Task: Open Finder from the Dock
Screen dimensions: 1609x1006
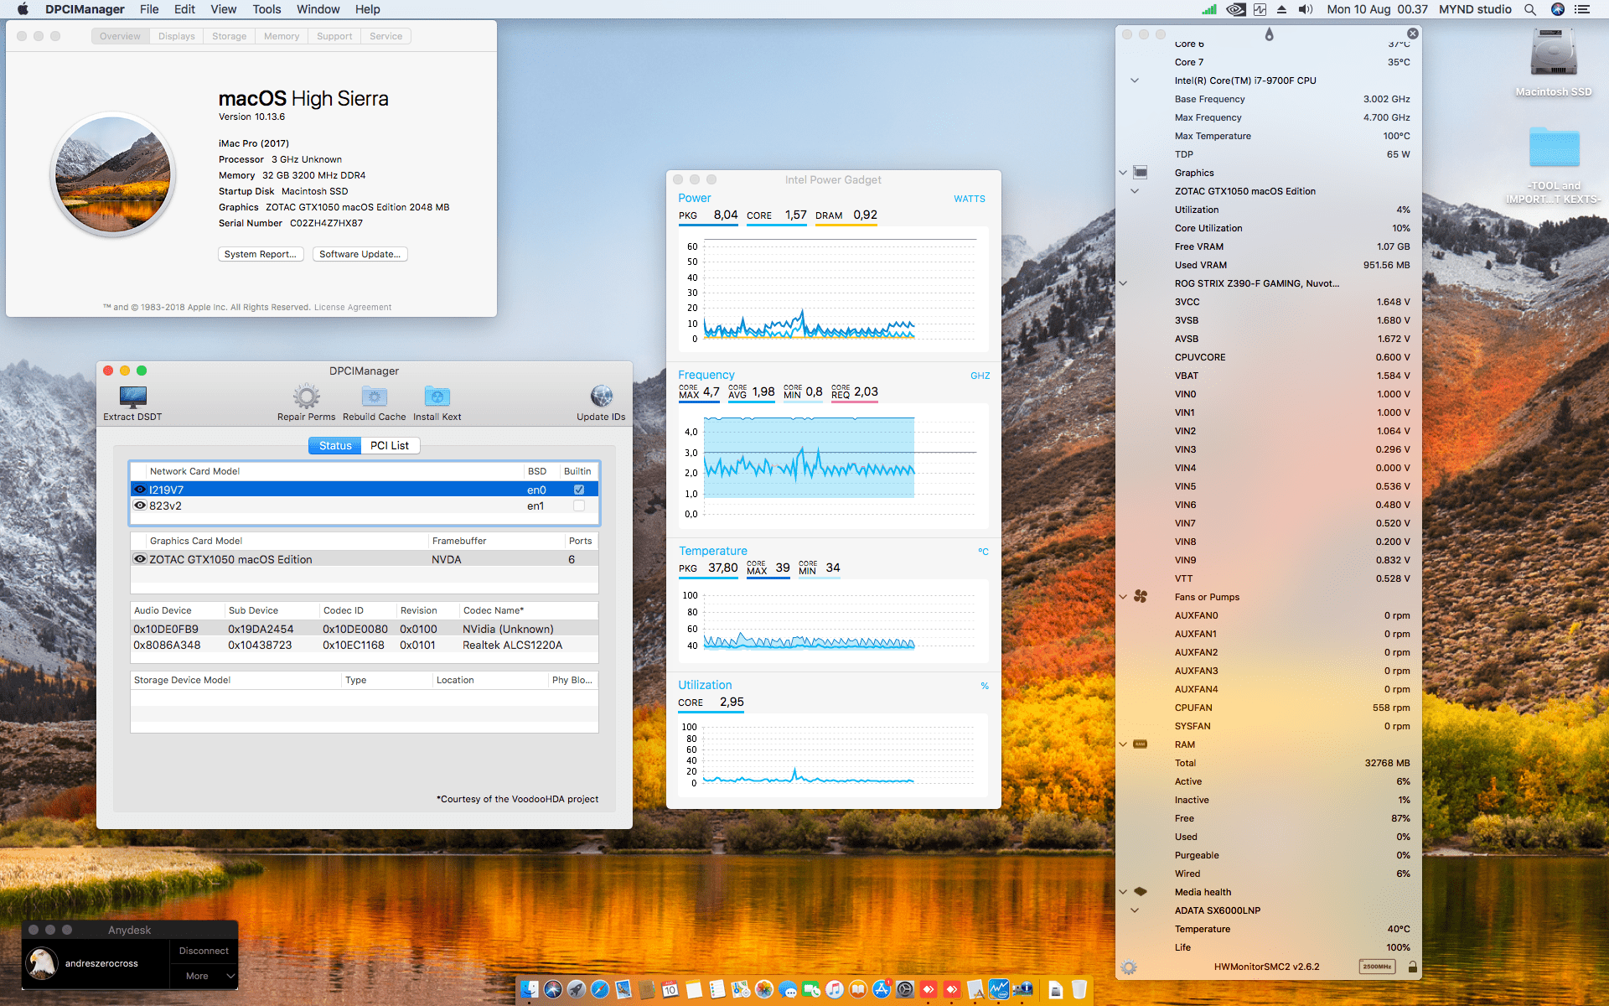Action: 530,990
